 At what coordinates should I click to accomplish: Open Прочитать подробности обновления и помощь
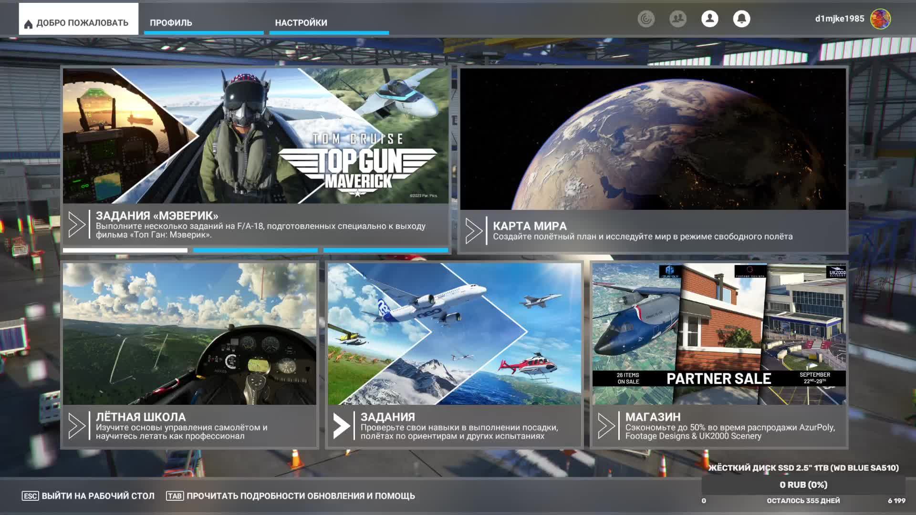[x=301, y=496]
